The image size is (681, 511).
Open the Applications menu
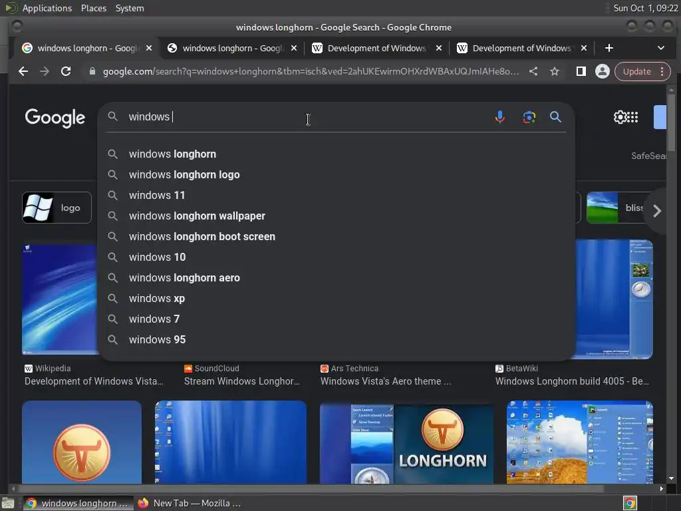(47, 8)
